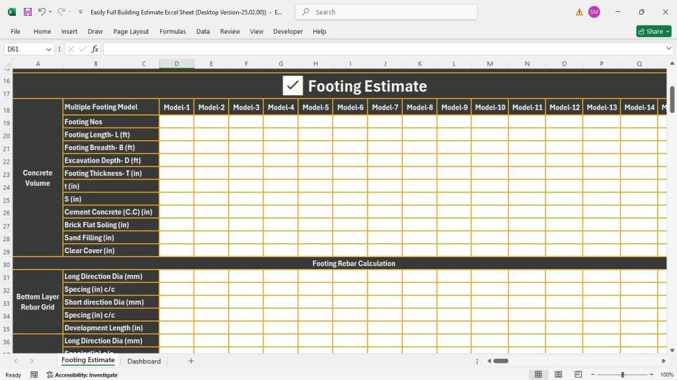Click the Model-1 column header cell
Viewport: 677px width, 380px height.
pyautogui.click(x=177, y=107)
